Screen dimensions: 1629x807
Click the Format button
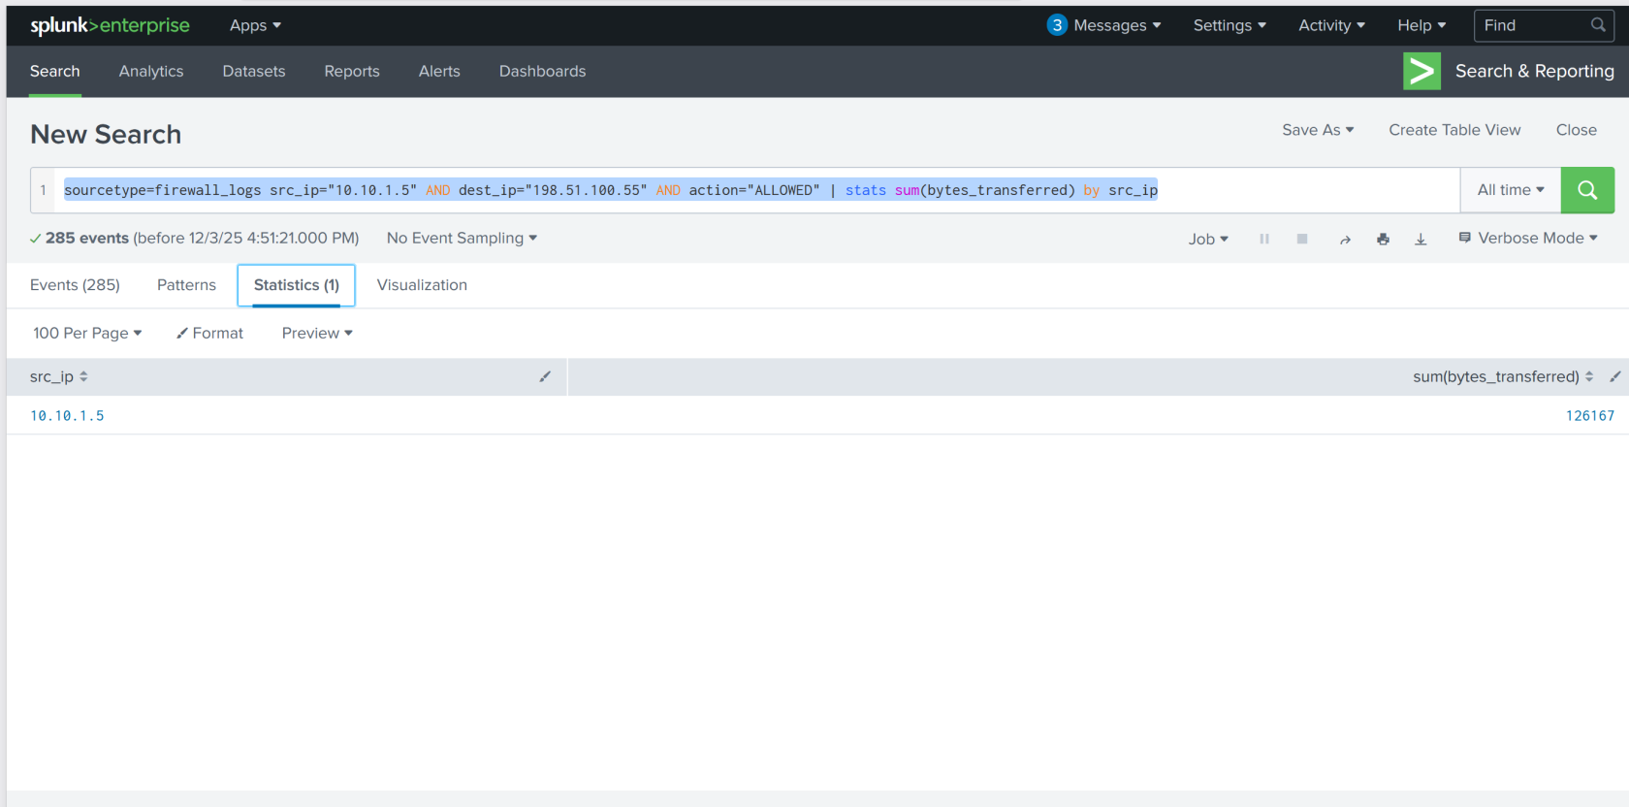209,333
